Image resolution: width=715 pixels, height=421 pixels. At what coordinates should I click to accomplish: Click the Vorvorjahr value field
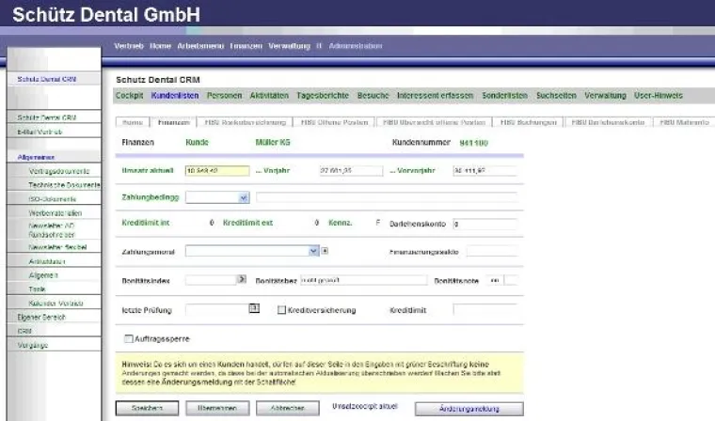click(x=485, y=171)
